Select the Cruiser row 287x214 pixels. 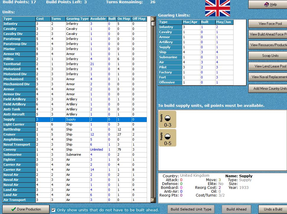tap(75, 134)
